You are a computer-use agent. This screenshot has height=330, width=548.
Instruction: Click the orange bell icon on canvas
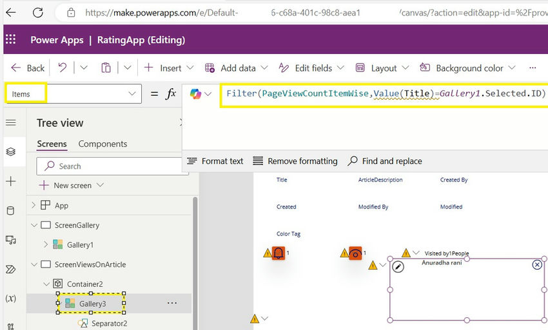279,253
